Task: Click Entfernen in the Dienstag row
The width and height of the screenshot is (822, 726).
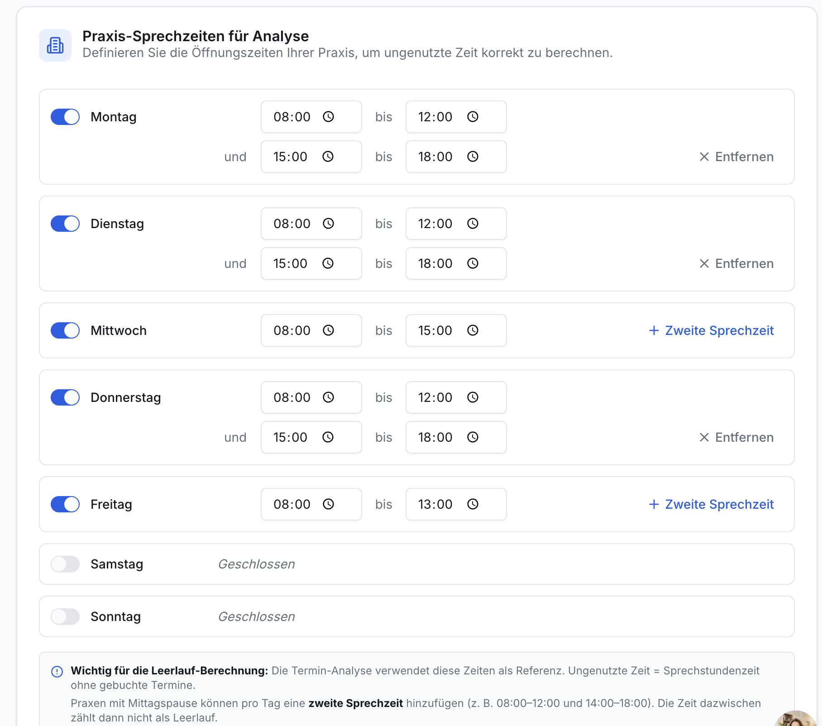Action: coord(736,263)
